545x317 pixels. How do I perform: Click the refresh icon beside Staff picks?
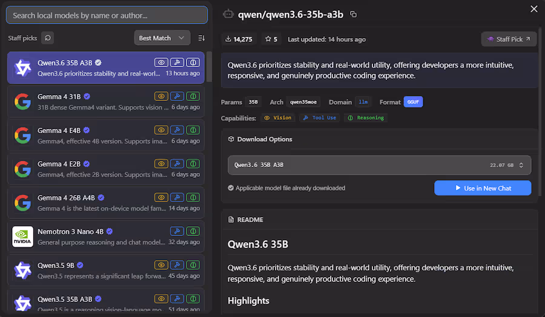click(x=48, y=38)
